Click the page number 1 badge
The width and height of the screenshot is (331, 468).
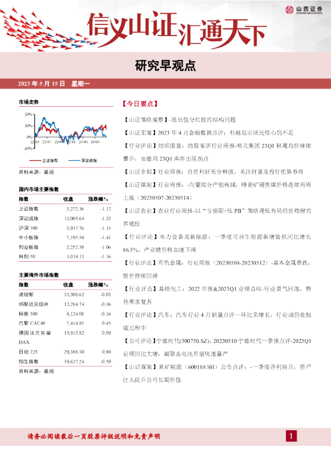click(x=292, y=436)
